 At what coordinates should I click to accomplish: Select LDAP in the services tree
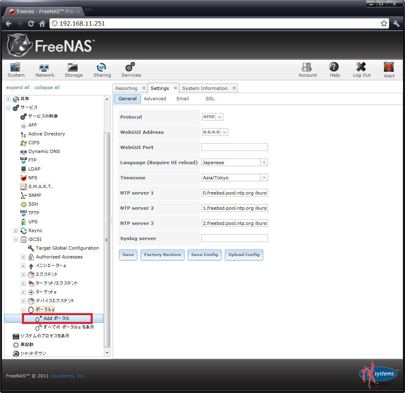click(x=34, y=169)
